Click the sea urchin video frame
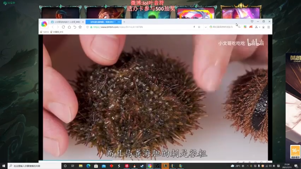The image size is (301, 169). (155, 97)
